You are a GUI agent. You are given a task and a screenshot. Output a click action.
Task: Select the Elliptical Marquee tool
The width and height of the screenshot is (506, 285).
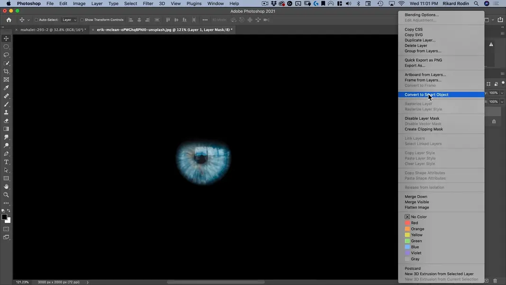click(6, 46)
